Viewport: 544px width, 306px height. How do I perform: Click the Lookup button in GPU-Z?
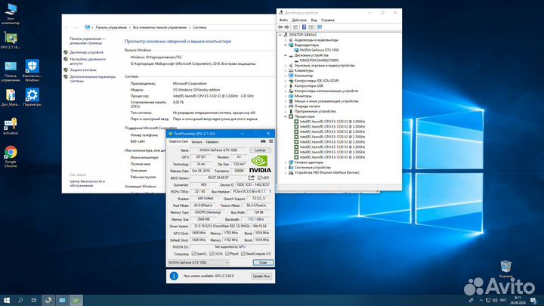[x=260, y=150]
